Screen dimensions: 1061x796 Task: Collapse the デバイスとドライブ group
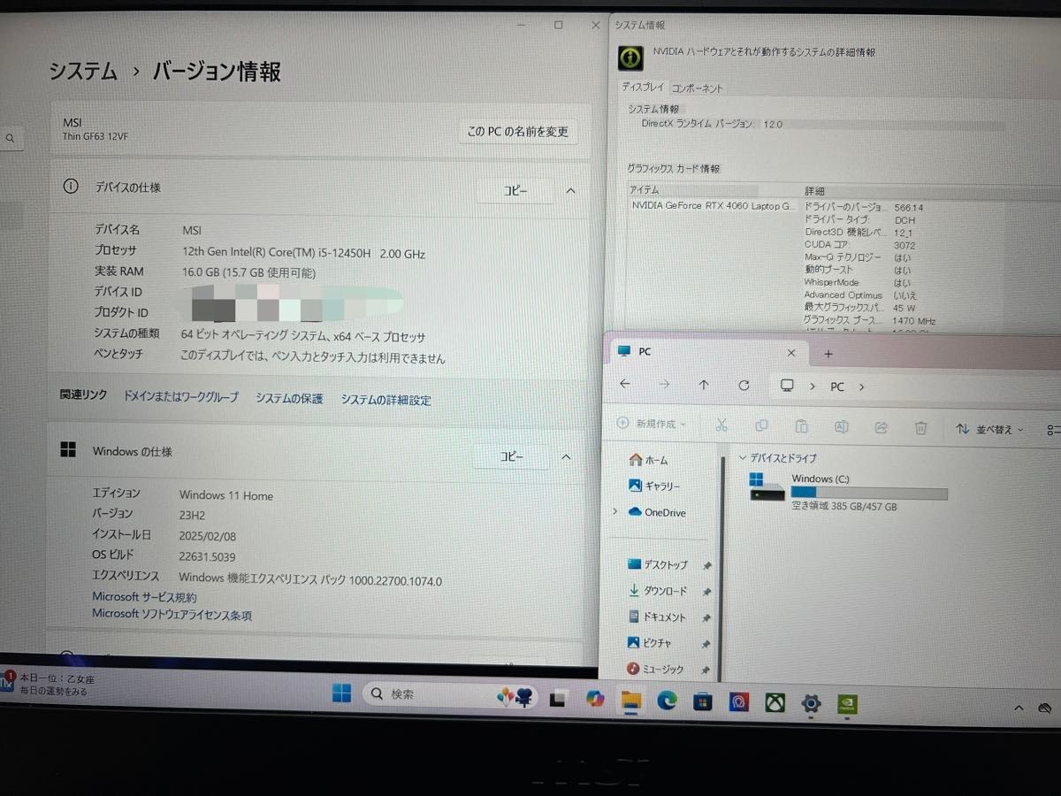pos(743,457)
